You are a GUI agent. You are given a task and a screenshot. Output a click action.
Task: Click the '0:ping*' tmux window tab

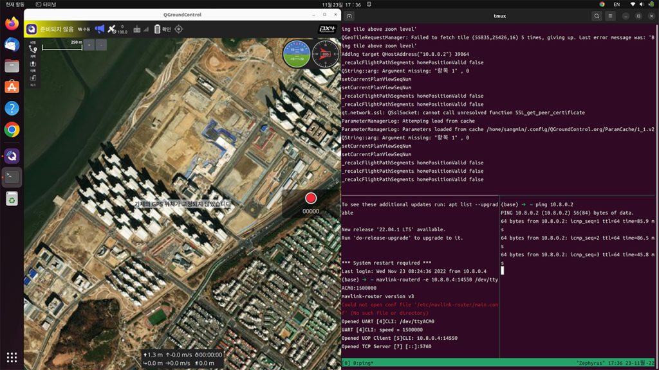click(362, 363)
